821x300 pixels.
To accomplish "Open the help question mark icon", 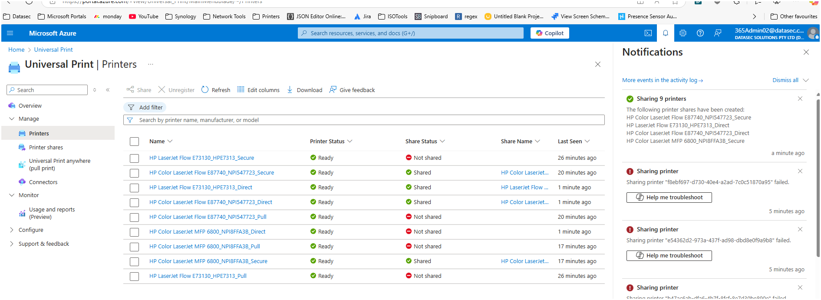I will pyautogui.click(x=700, y=33).
